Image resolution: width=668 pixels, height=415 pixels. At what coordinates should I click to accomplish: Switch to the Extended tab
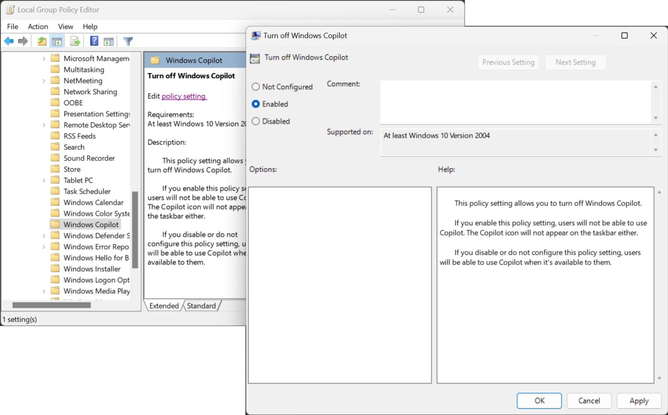164,306
